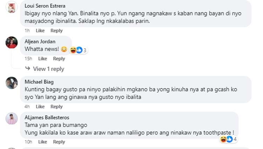Screen dimensions: 263x149
Task: Open ALjames Ballesteros's profile picture
Action: click(12, 119)
